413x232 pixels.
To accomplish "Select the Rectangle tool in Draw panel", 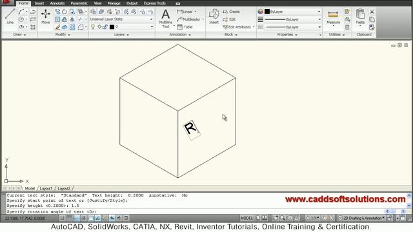I will [33, 19].
